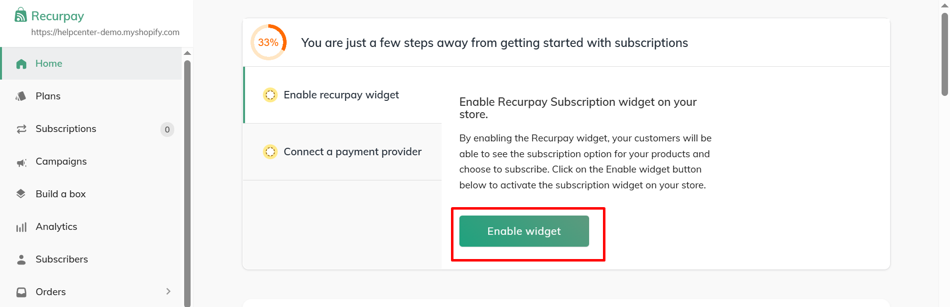Select the Enable recurpay widget step

click(341, 95)
